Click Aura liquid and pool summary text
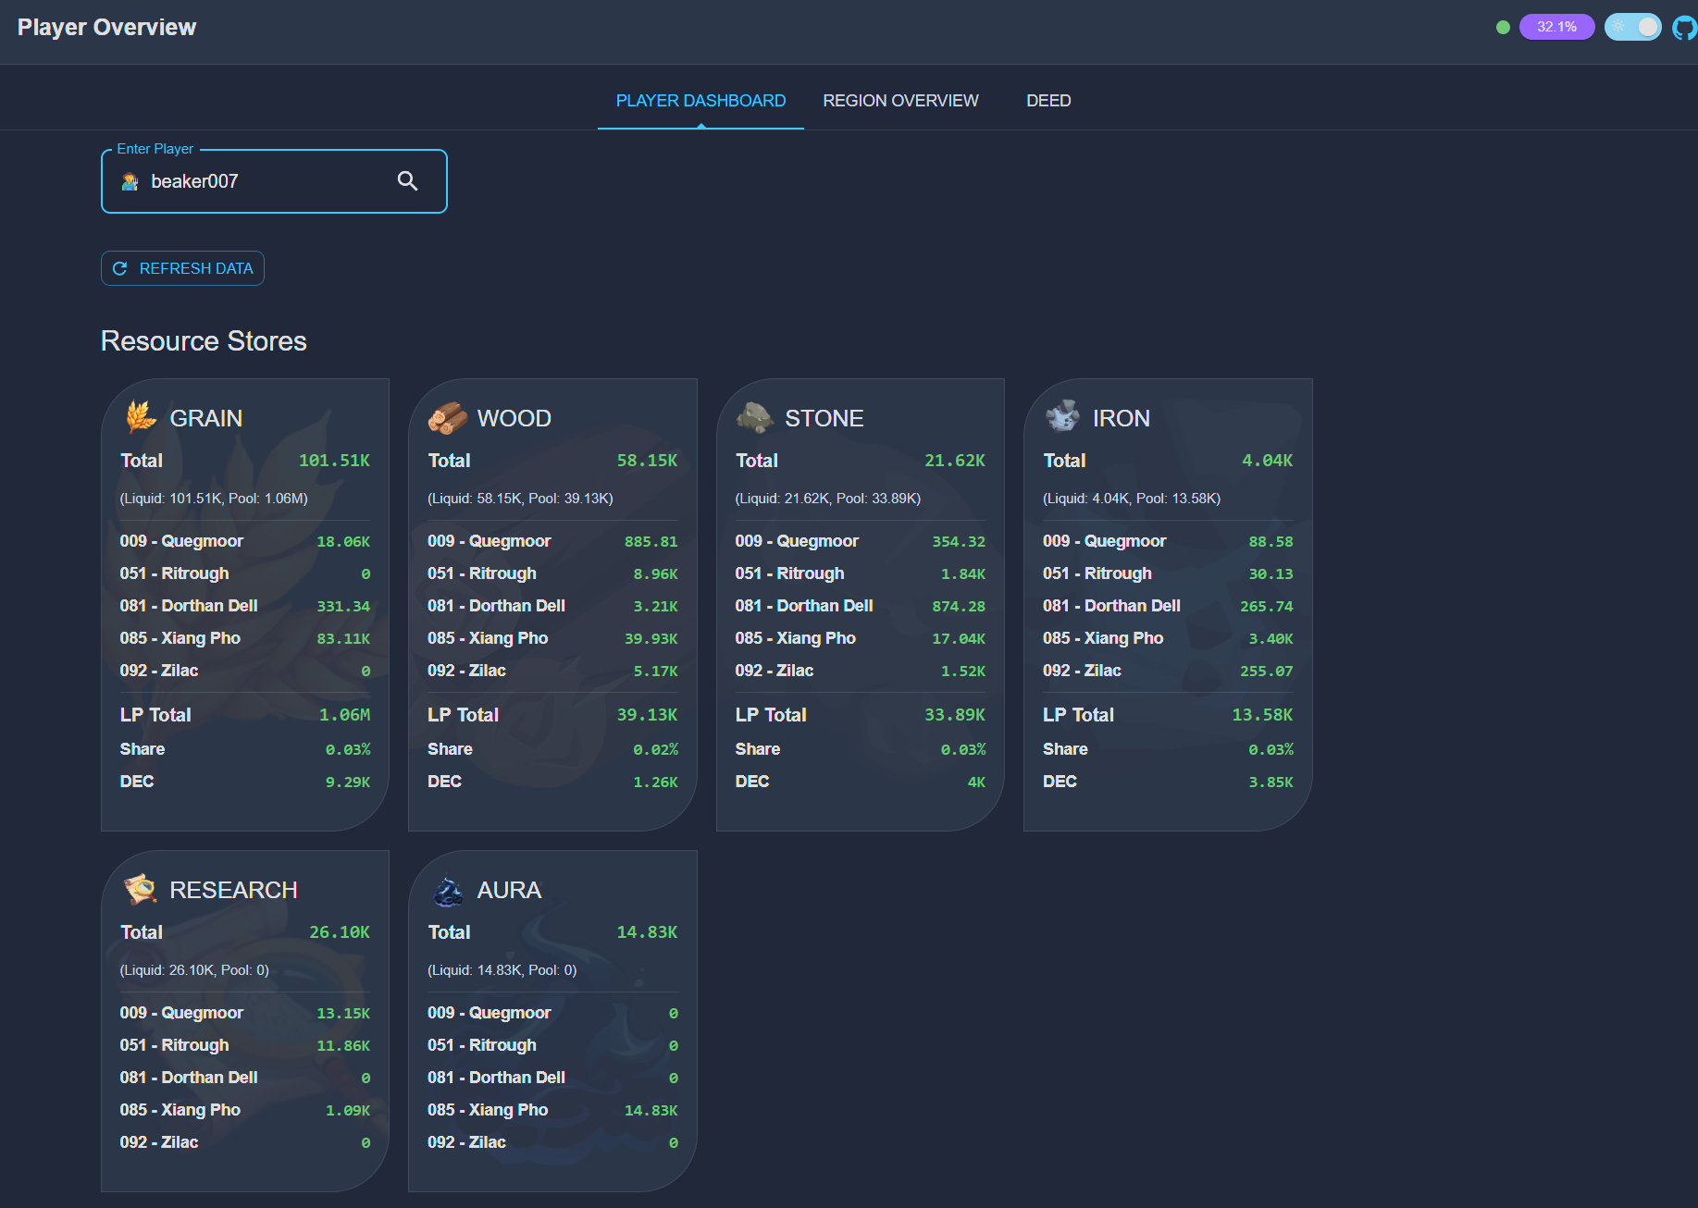 (502, 970)
